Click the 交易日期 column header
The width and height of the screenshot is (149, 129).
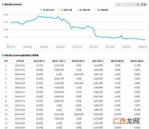coord(20,61)
